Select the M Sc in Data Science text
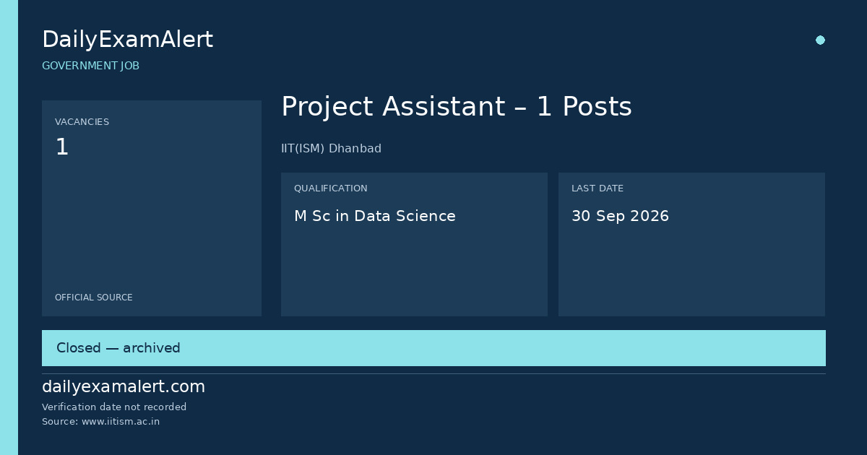The height and width of the screenshot is (455, 867). tap(375, 216)
